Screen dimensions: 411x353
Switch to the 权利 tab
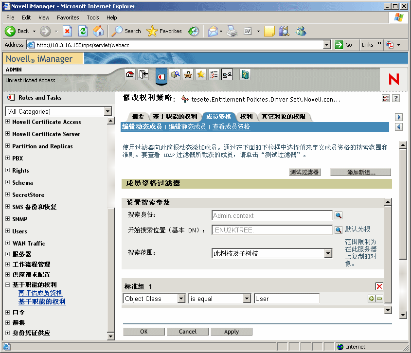[246, 117]
